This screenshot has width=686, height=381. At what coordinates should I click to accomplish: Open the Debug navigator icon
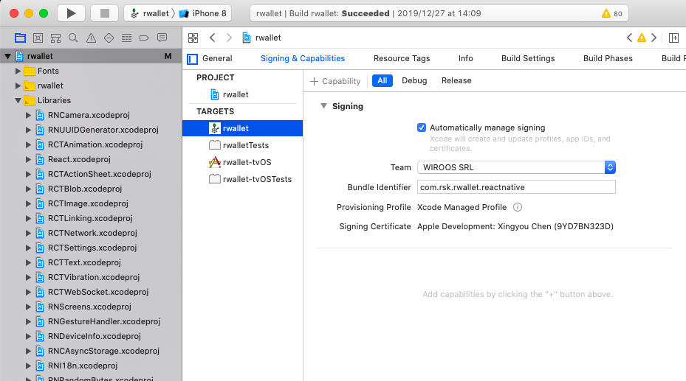(x=126, y=38)
